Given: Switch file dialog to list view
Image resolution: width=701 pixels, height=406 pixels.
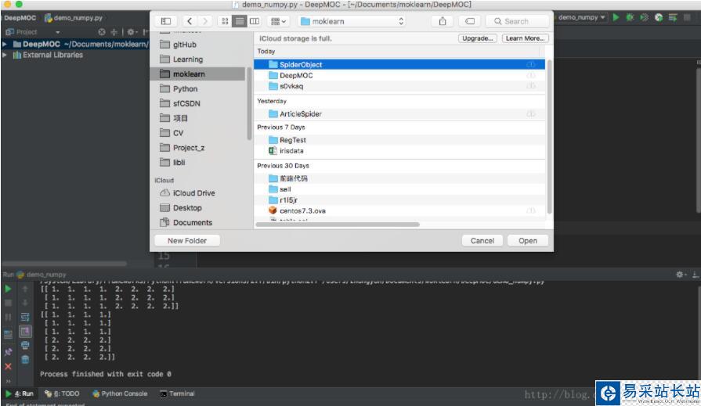Looking at the screenshot, I should [240, 21].
